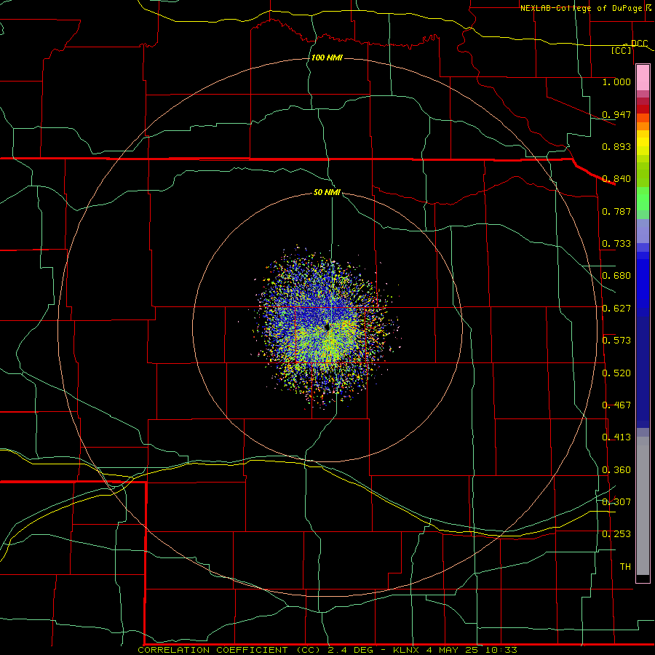Click the KLNX station identifier in the caption

(406, 650)
